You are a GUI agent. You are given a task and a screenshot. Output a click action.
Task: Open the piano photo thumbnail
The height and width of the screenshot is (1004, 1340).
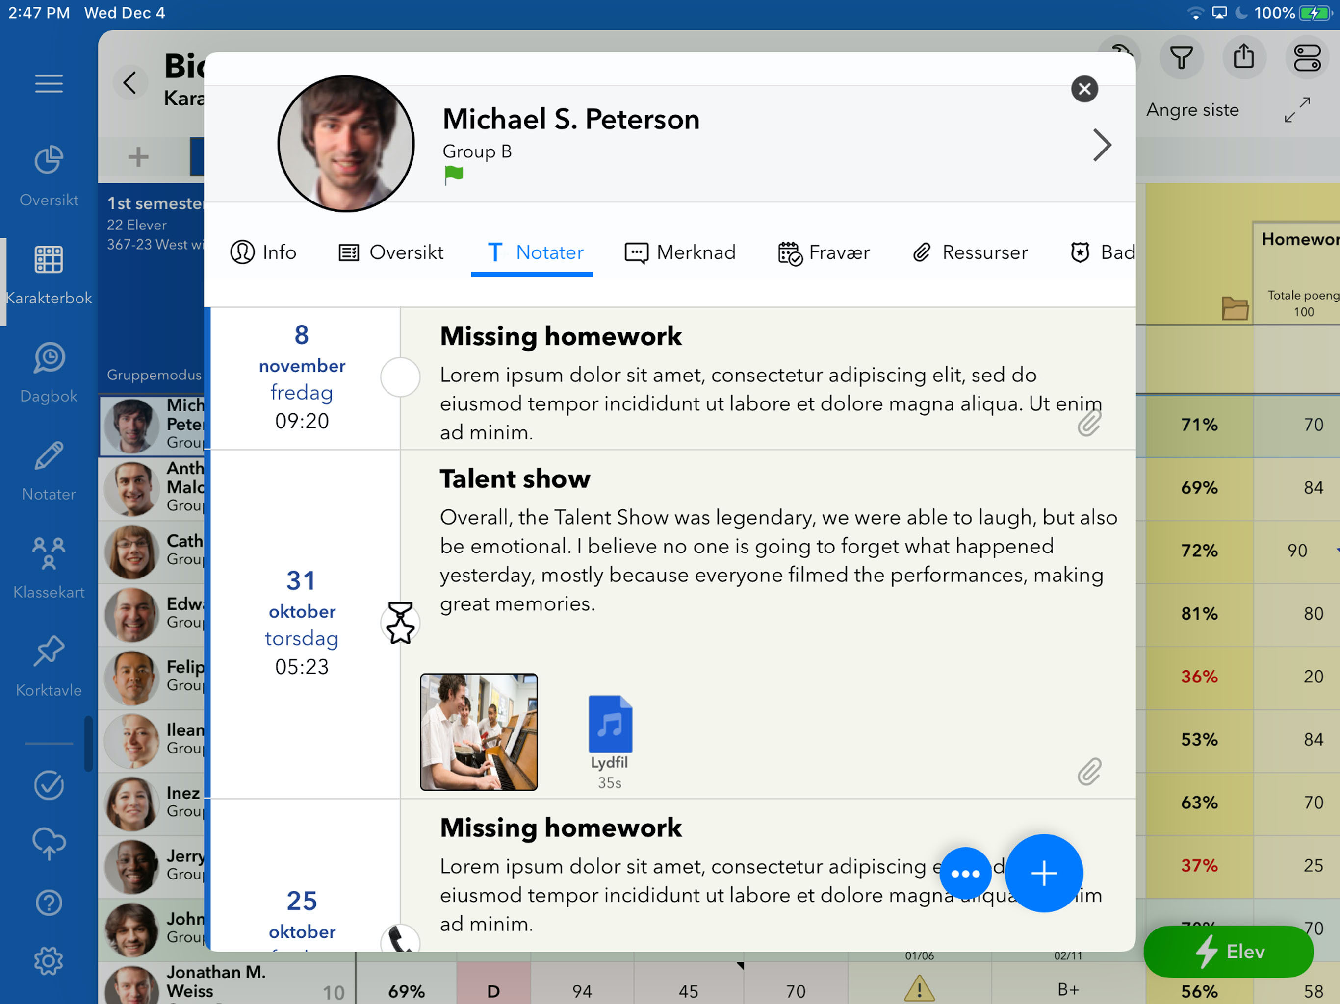pos(479,731)
